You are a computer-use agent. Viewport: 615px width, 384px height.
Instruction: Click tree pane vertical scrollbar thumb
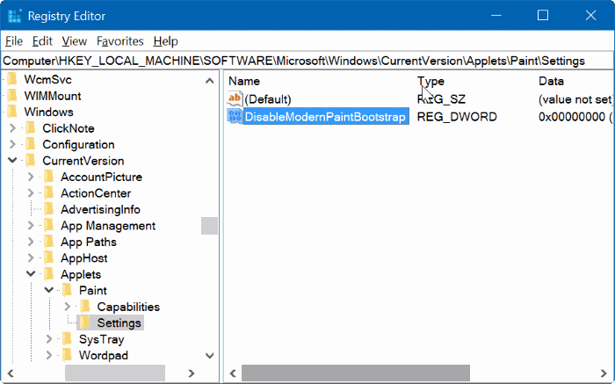click(x=209, y=226)
